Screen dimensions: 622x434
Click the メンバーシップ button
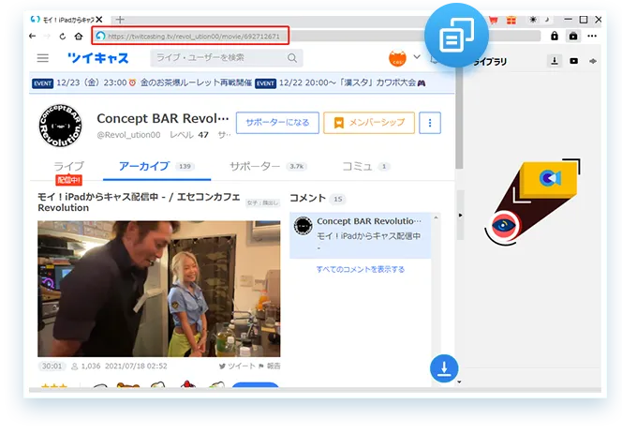(369, 123)
